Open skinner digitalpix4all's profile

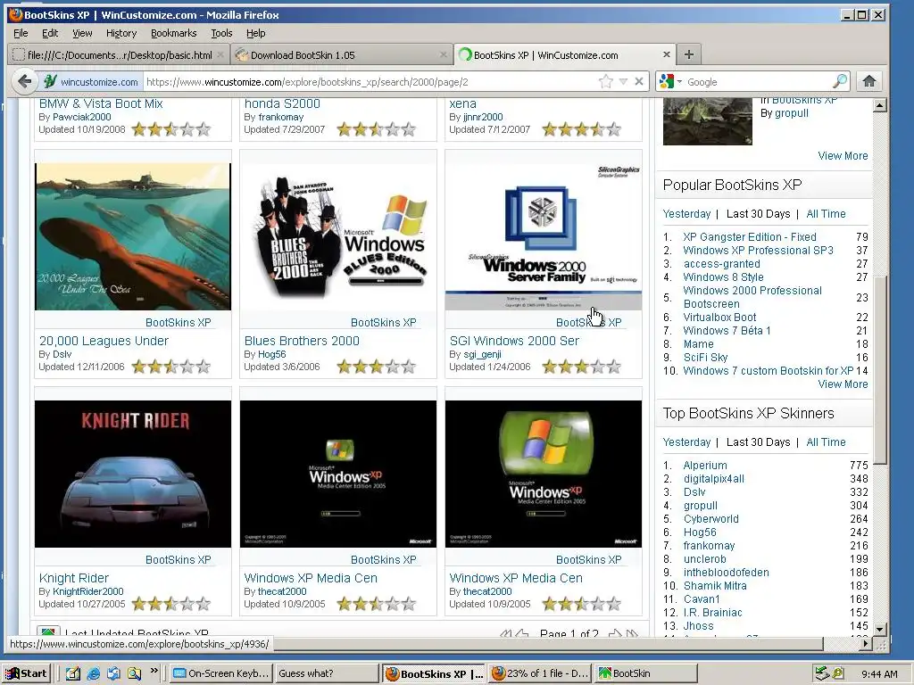[x=714, y=479]
